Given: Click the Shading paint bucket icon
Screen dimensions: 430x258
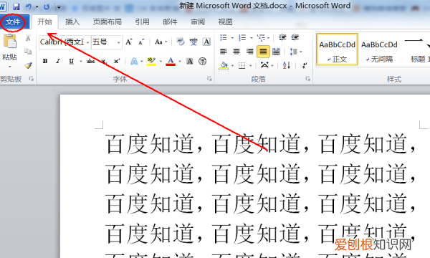Looking at the screenshot, I should pos(224,65).
